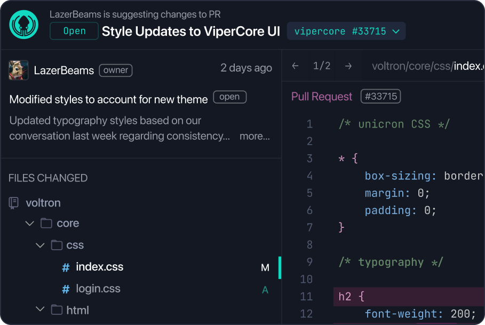Click the GitKraken logo icon
485x325 pixels.
[24, 25]
